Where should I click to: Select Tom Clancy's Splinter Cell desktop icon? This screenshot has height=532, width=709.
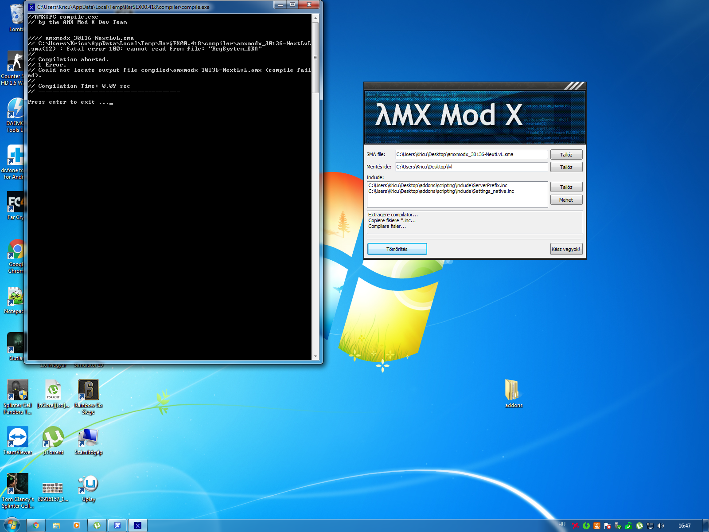point(18,491)
